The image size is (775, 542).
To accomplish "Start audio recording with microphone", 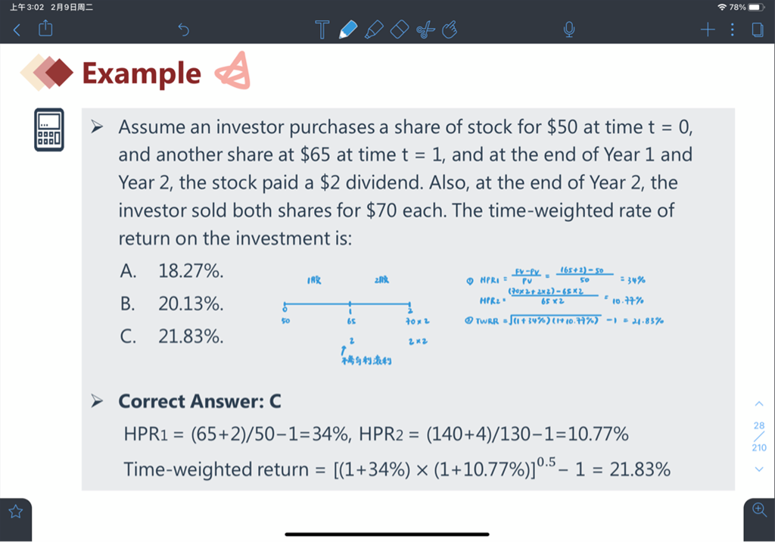I will coord(569,30).
